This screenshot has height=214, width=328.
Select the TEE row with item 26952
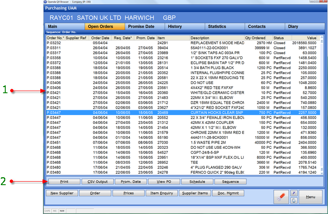pyautogui.click(x=183, y=162)
